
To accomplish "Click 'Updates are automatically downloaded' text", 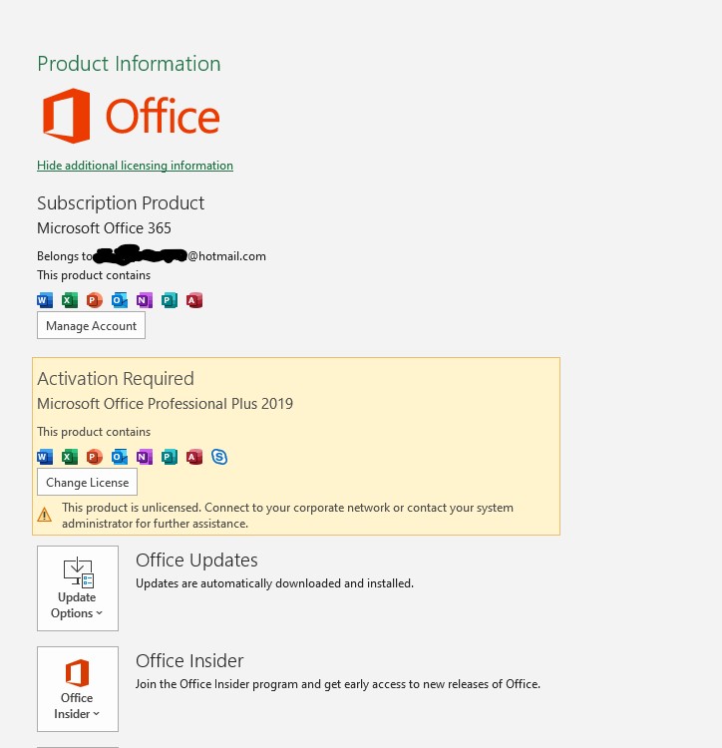I will [274, 583].
